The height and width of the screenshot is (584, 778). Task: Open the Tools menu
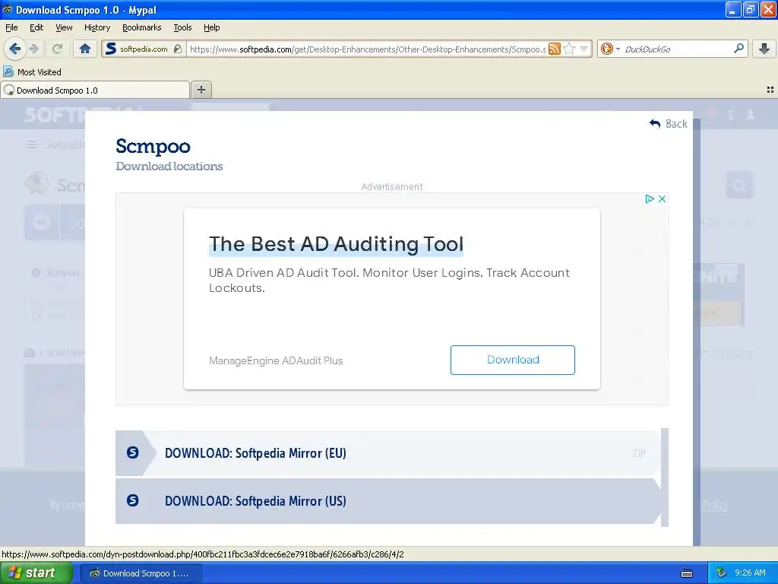coord(182,27)
